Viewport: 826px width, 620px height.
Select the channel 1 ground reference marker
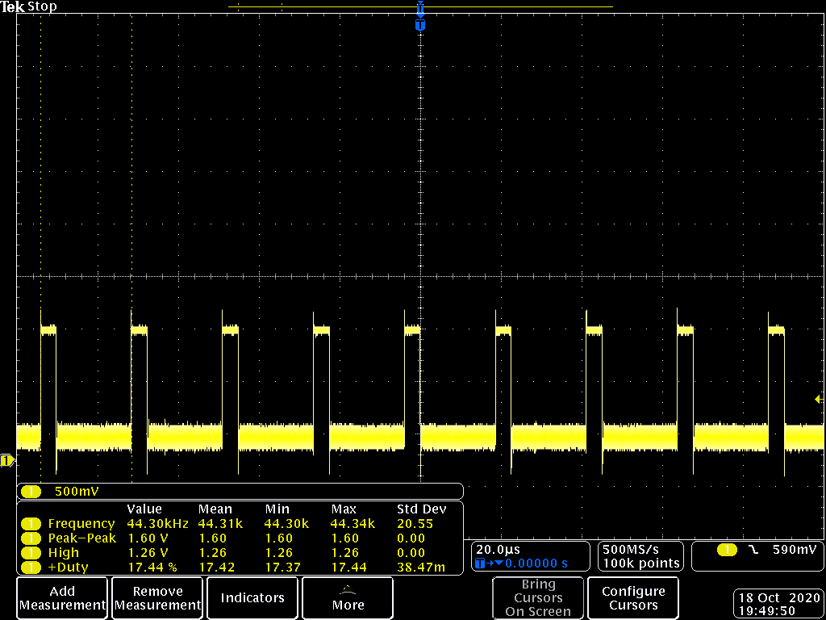[7, 461]
